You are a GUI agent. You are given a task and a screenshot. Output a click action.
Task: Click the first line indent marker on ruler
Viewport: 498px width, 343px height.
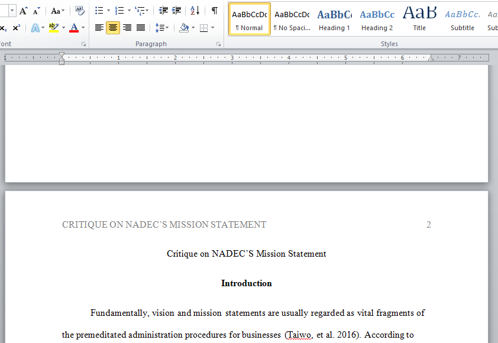[62, 55]
